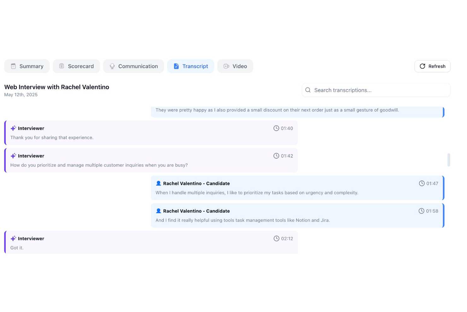Click the clock icon beside 01:47
The height and width of the screenshot is (312, 467).
pyautogui.click(x=422, y=183)
